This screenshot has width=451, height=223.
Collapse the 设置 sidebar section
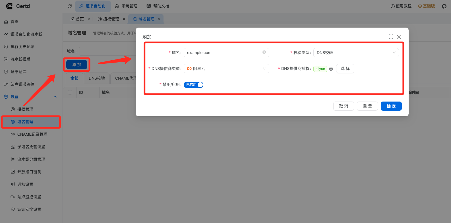click(55, 97)
